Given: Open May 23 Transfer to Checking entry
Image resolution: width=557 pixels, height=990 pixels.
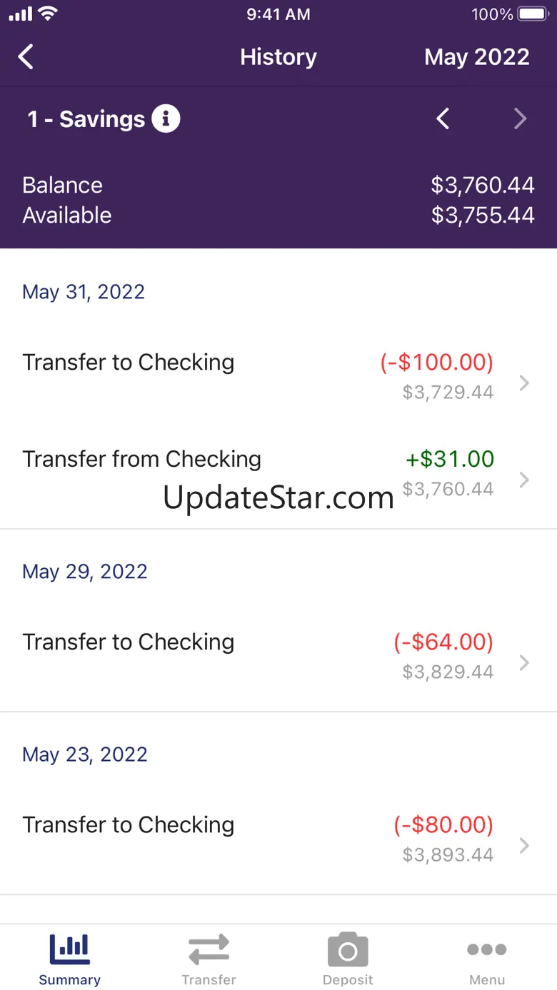Looking at the screenshot, I should 278,839.
